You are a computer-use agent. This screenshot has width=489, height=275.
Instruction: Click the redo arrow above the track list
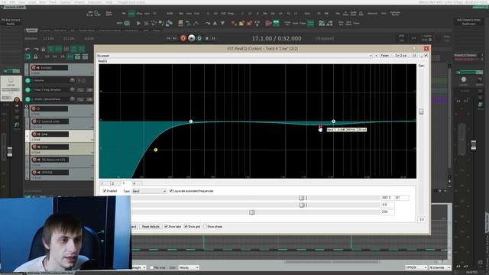[36, 49]
